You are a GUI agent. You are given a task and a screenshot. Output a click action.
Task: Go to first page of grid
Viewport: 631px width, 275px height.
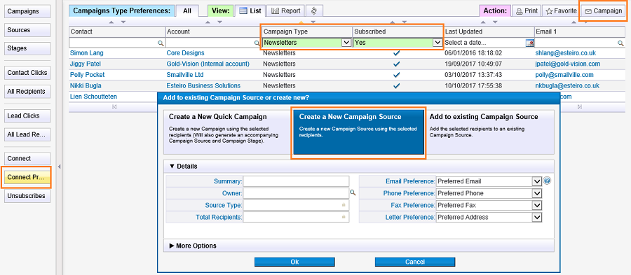114,107
